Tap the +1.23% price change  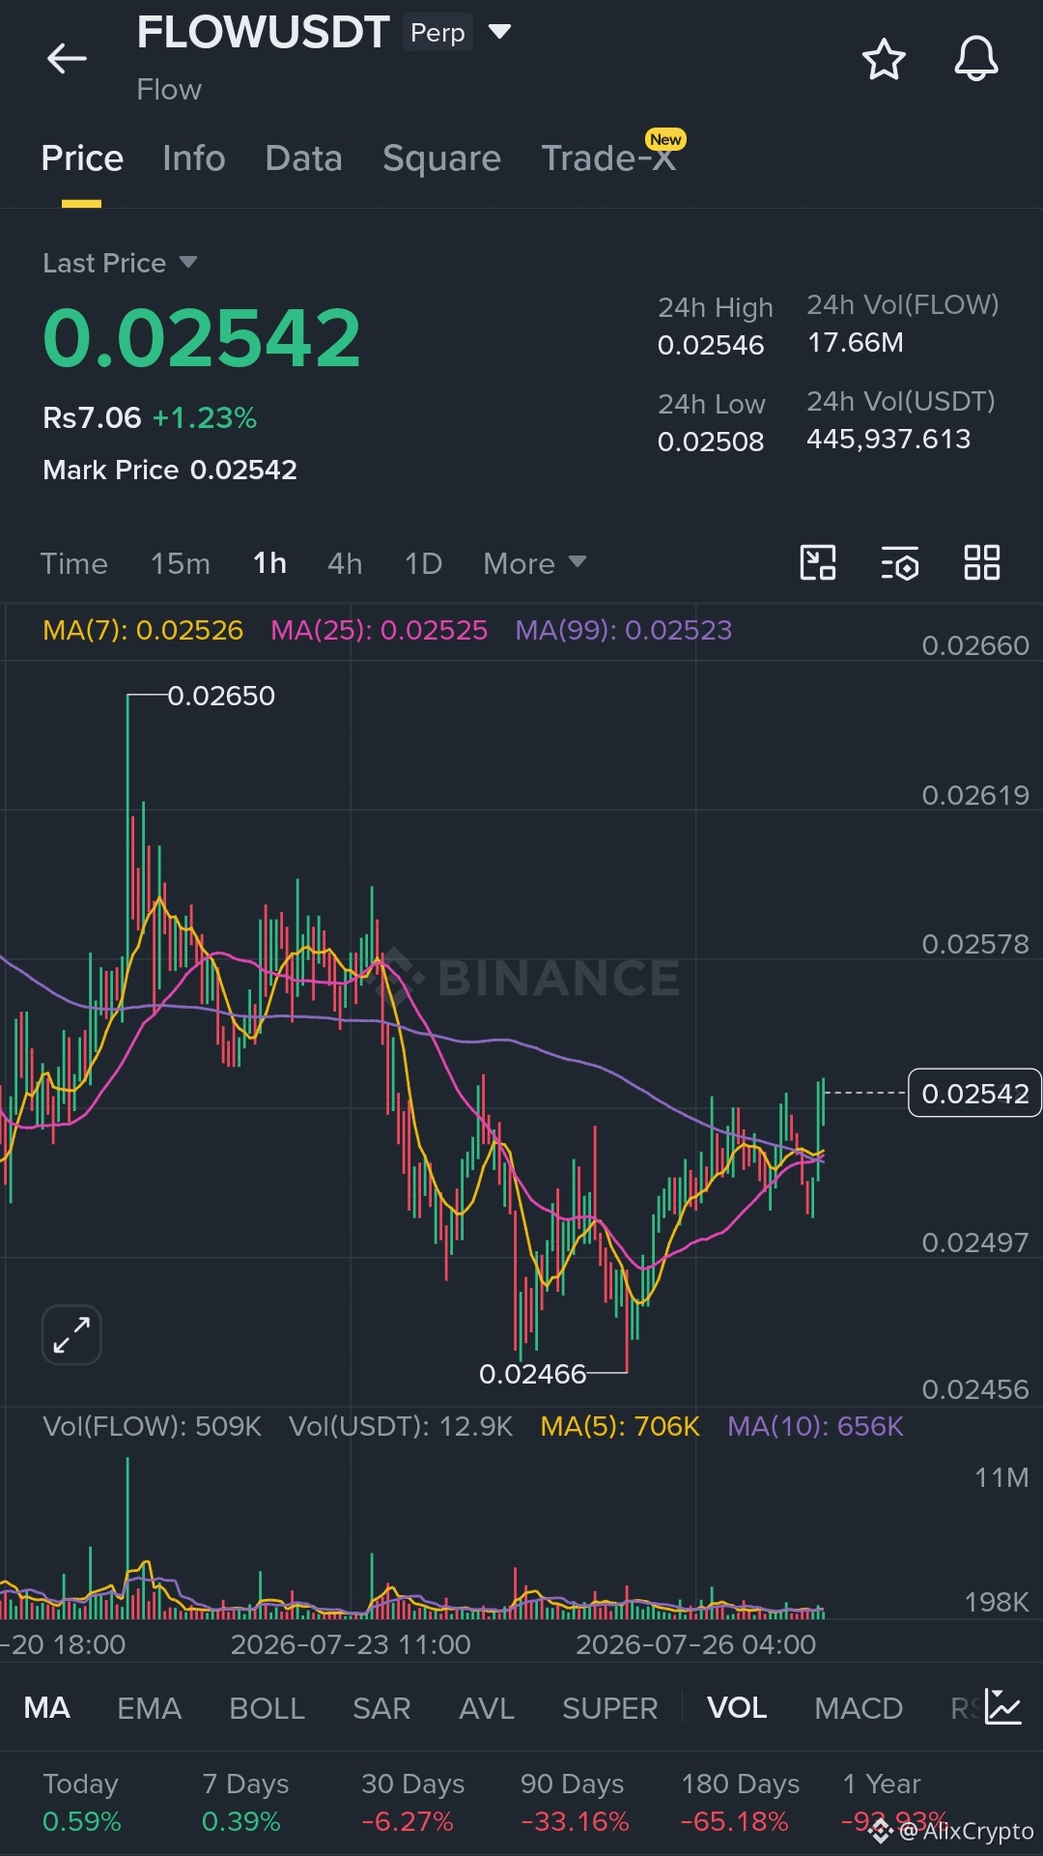click(x=205, y=417)
